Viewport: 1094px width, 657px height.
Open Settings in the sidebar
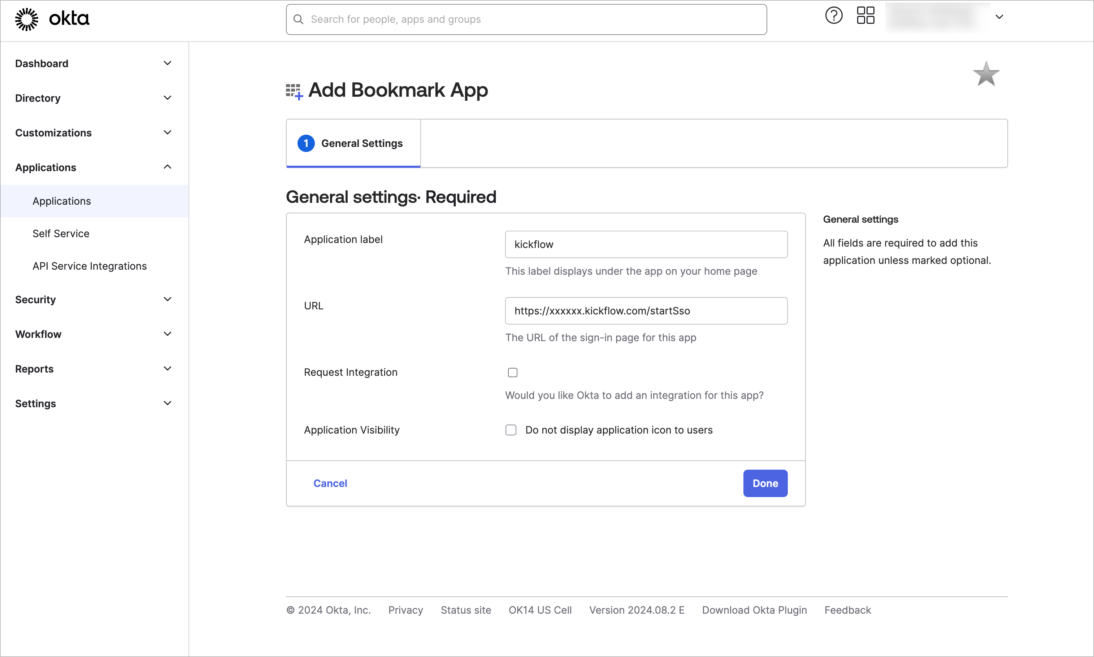point(35,403)
